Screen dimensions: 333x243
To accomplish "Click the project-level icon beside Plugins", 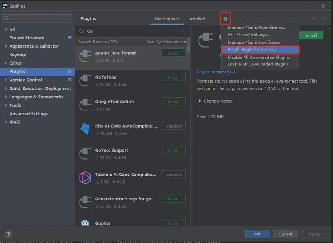I will click(70, 71).
